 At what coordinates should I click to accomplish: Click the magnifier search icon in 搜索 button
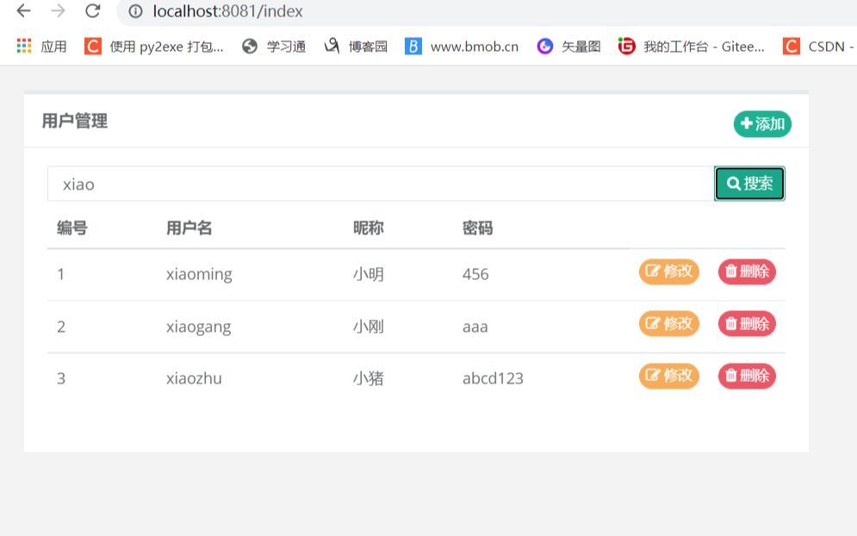(x=733, y=183)
